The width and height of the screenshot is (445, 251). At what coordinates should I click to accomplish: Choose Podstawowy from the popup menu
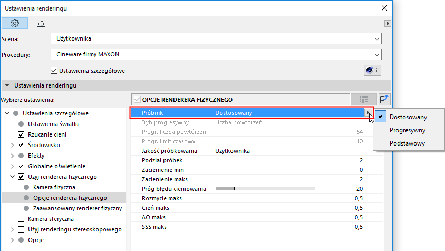pos(407,143)
